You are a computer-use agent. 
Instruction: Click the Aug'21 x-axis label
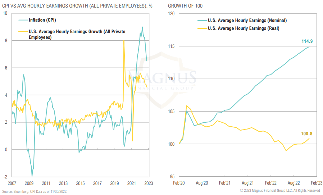point(248,183)
